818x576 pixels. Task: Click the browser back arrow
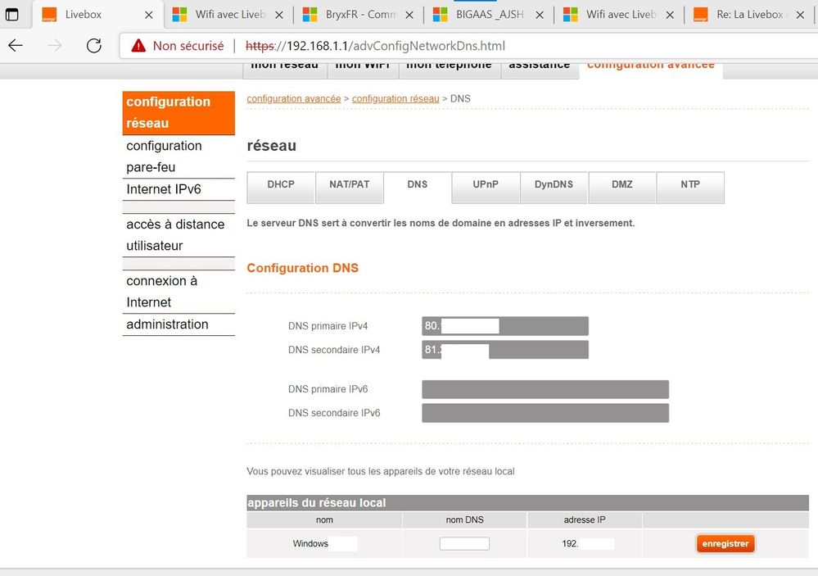coord(16,46)
